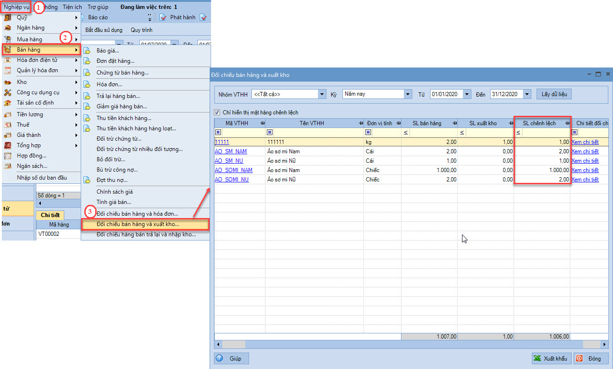Expand the Kho submenu arrow

point(76,82)
